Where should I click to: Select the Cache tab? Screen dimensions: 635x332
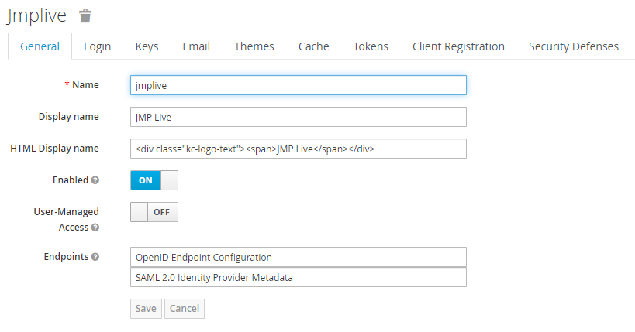pyautogui.click(x=313, y=46)
